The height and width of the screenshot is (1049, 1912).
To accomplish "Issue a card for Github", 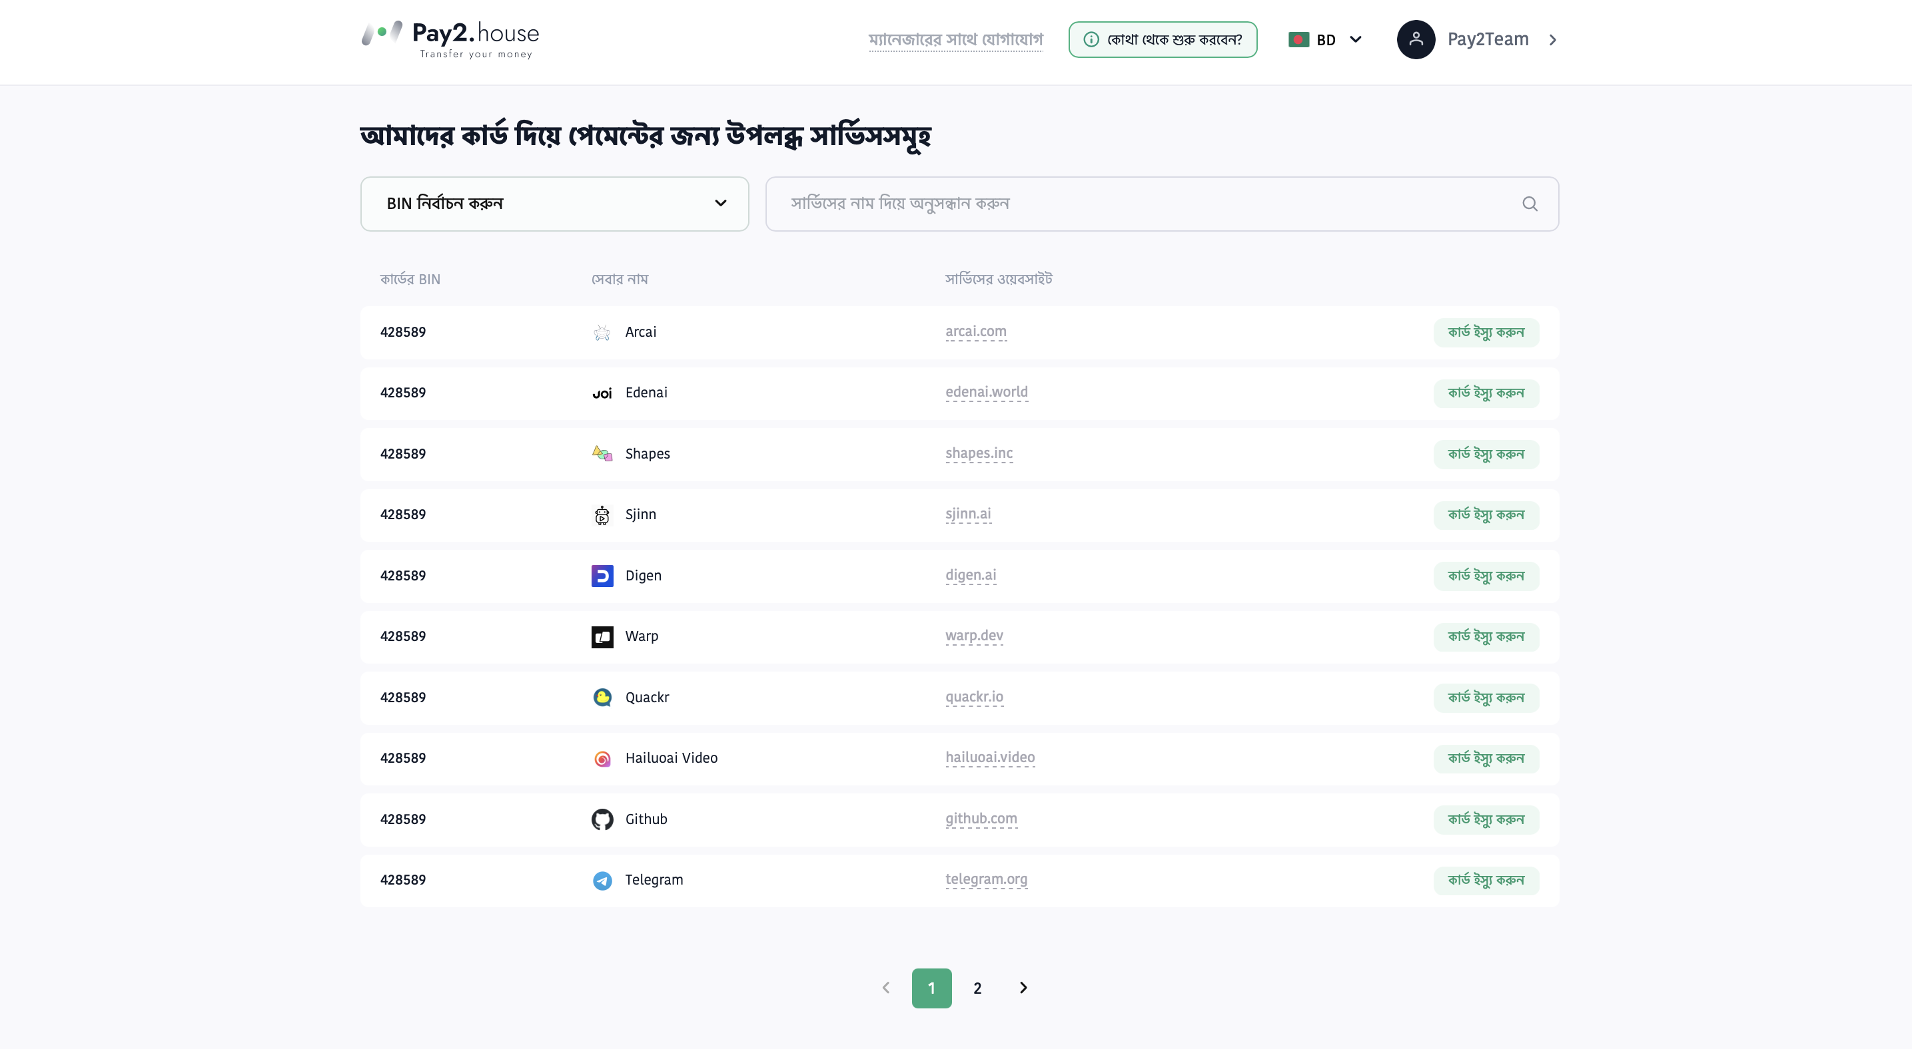I will click(x=1485, y=819).
